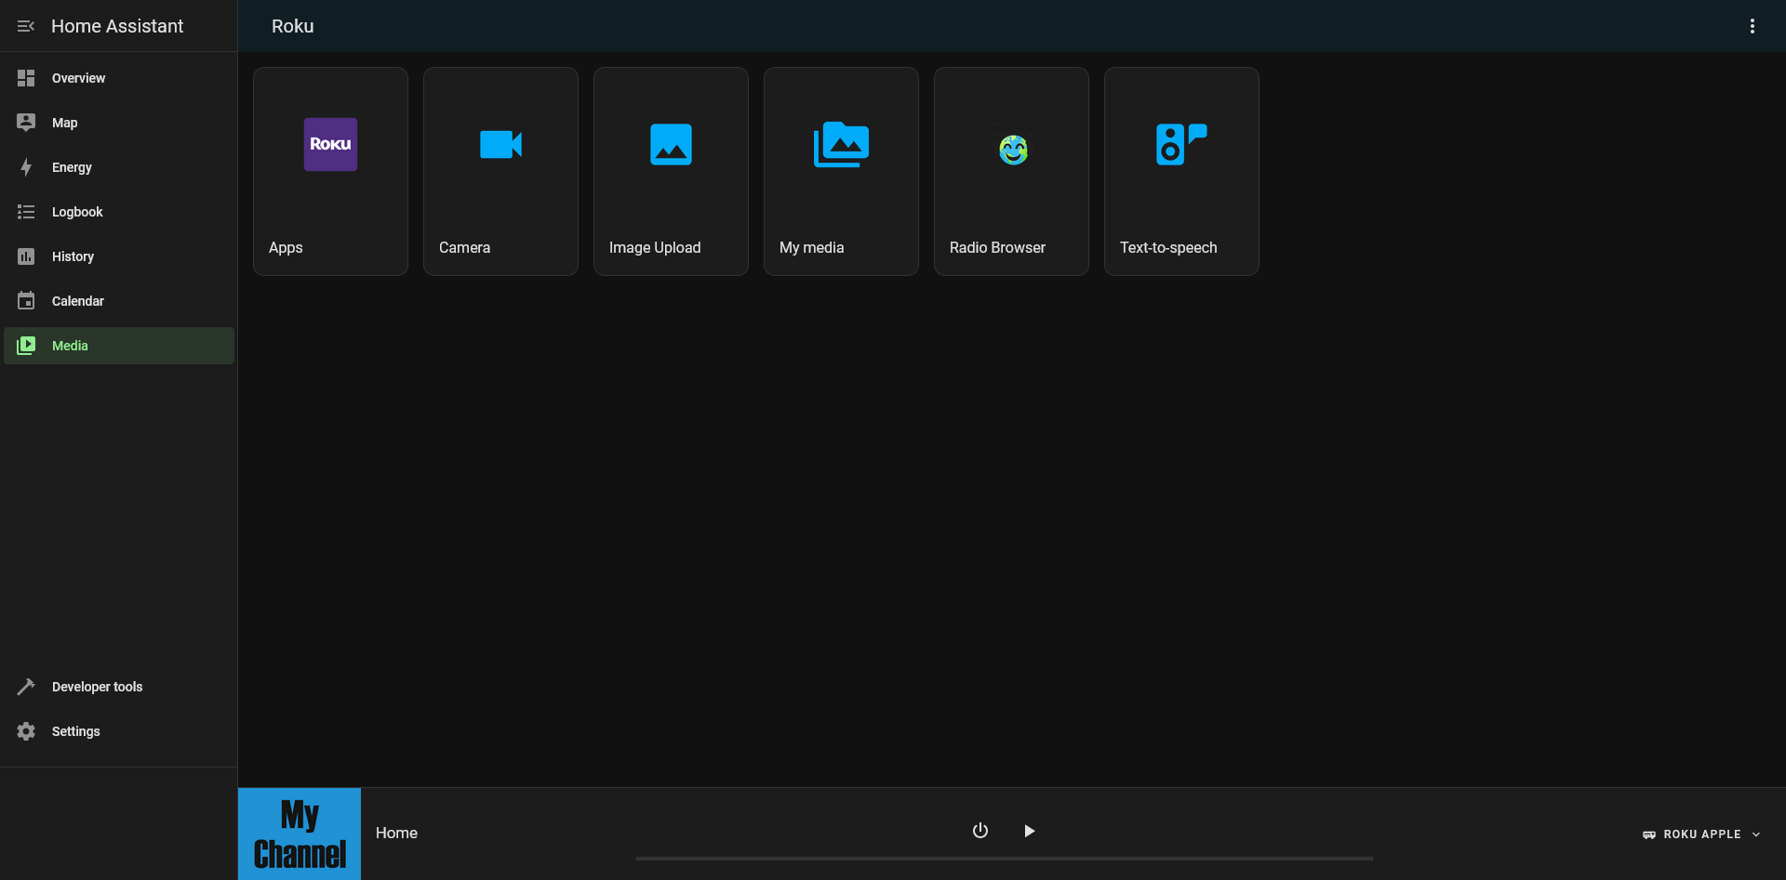This screenshot has width=1786, height=880.
Task: Open Developer tools menu label
Action: tap(97, 687)
